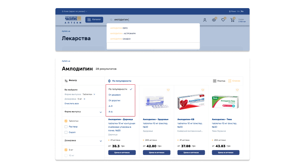The image size is (305, 168).
Task: Open the shopping cart icon
Action: tap(232, 20)
